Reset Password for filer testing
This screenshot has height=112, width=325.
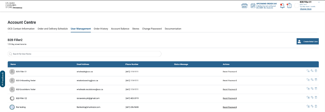[230, 107]
